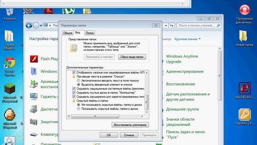Click the Сброс вида папок button
Image resolution: width=257 pixels, height=145 pixels.
pyautogui.click(x=132, y=57)
